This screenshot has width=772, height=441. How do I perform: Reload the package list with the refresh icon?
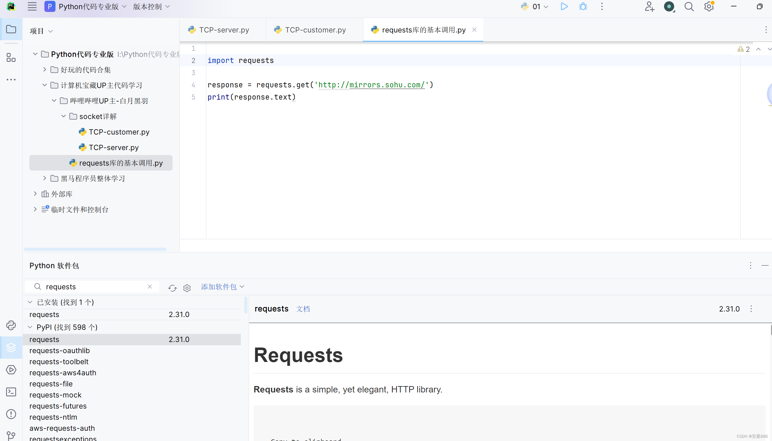(172, 288)
